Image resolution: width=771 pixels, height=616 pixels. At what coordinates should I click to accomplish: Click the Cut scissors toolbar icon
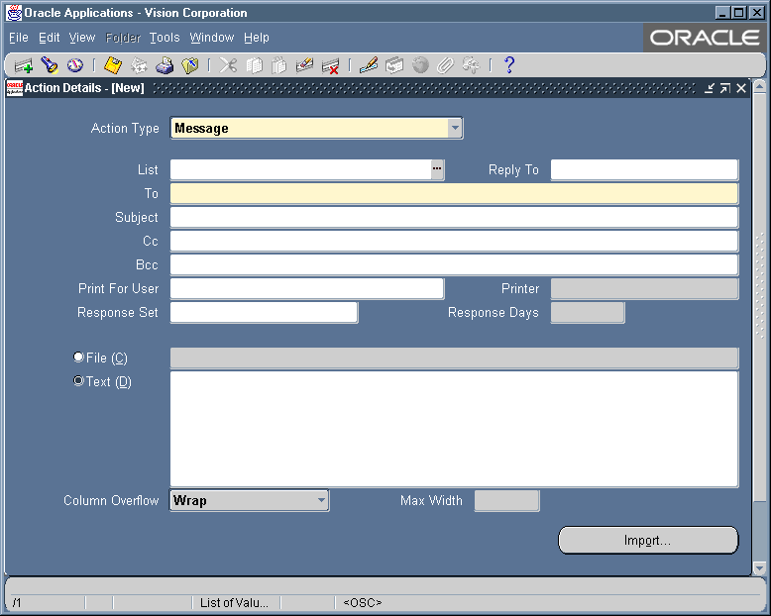[x=228, y=65]
